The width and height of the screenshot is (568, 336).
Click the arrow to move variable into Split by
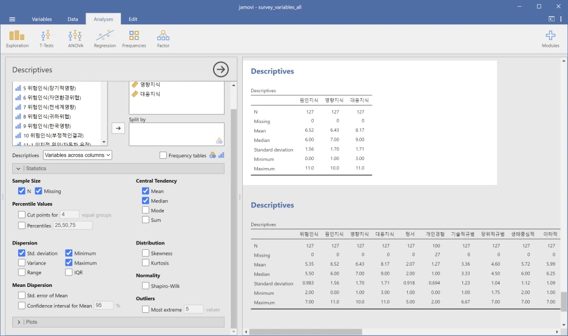tap(118, 128)
